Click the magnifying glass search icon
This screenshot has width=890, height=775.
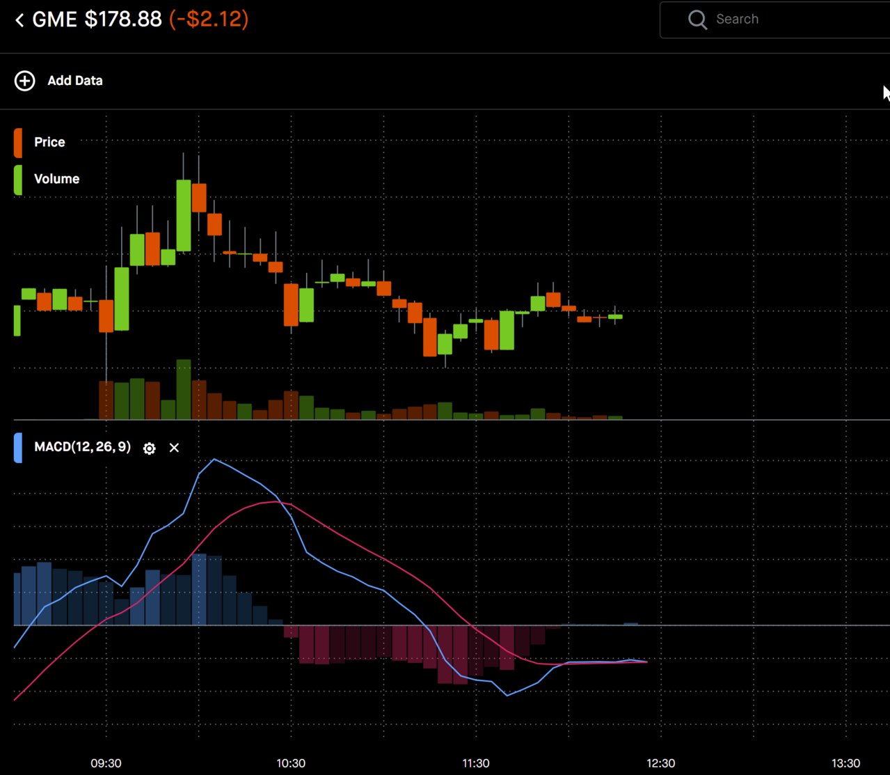tap(697, 19)
